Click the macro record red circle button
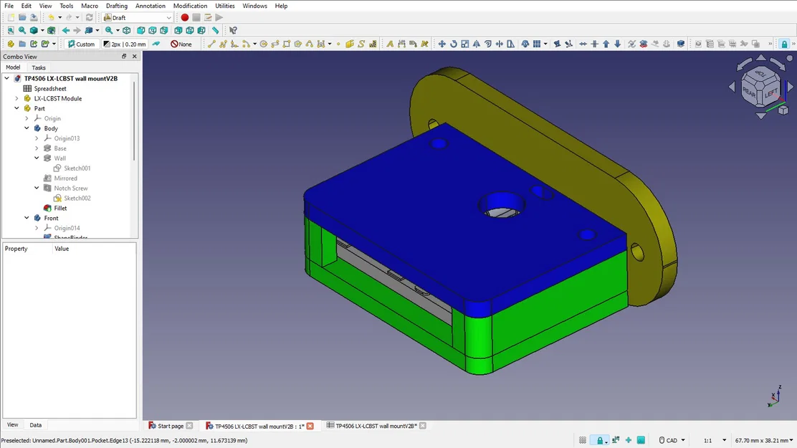This screenshot has height=448, width=797. pos(184,17)
